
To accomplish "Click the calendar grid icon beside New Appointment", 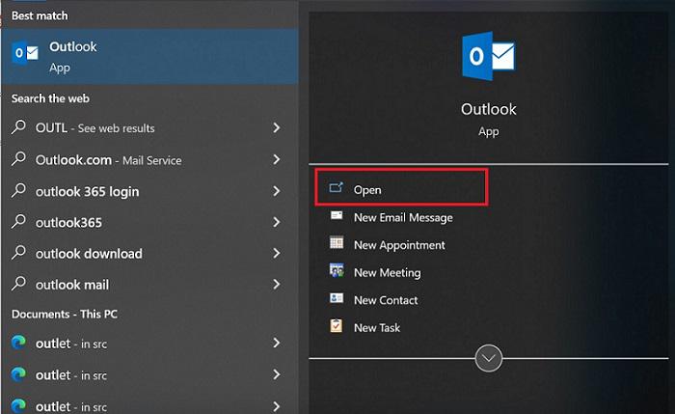I will 337,243.
